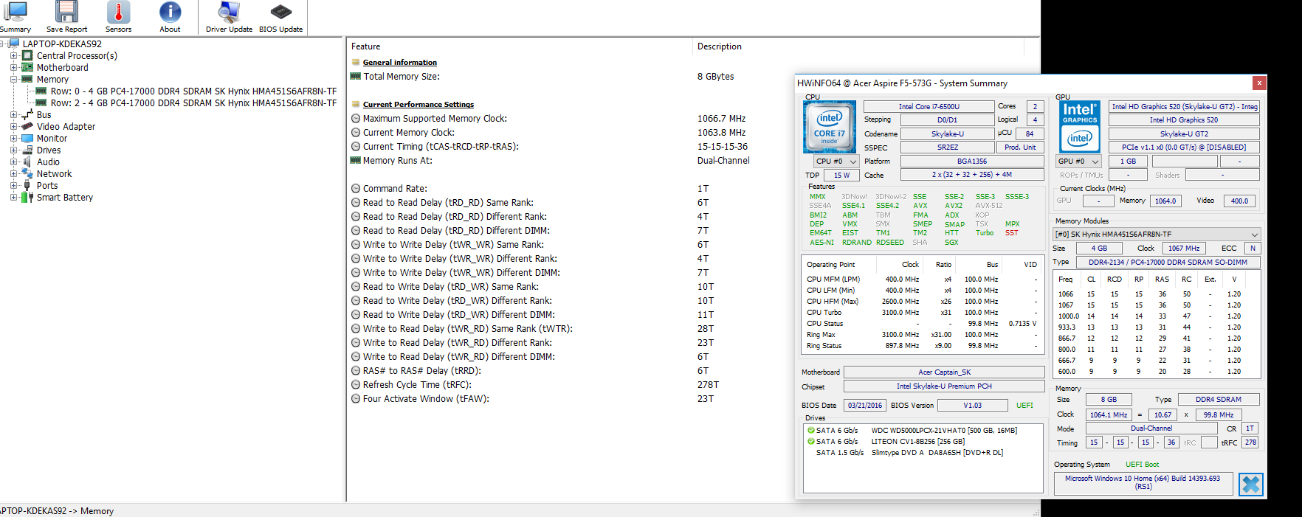Click the UEFI Boot label

pyautogui.click(x=1142, y=465)
